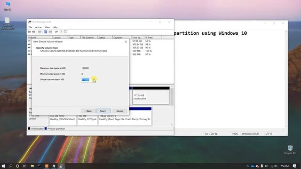Open the Help menu

pos(55,27)
